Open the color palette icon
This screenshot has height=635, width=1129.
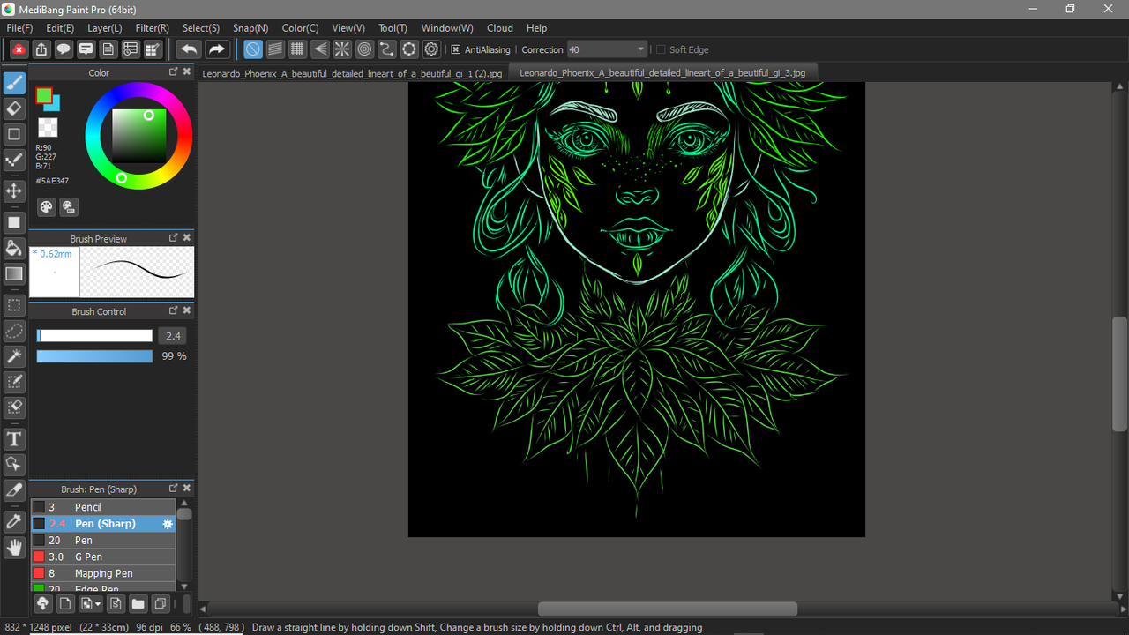(x=47, y=206)
